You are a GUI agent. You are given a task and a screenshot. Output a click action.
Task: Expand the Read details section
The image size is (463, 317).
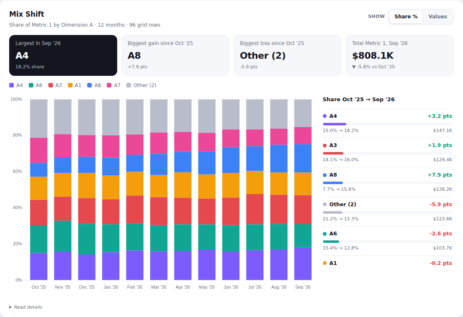coord(26,307)
